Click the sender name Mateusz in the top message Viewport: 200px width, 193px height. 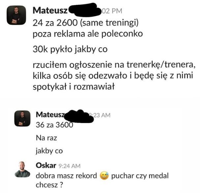click(x=50, y=11)
